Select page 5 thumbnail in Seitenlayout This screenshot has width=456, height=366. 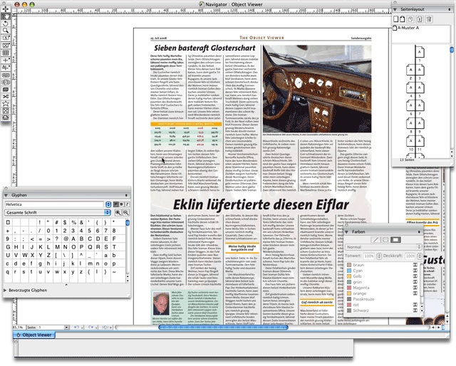coord(420,88)
